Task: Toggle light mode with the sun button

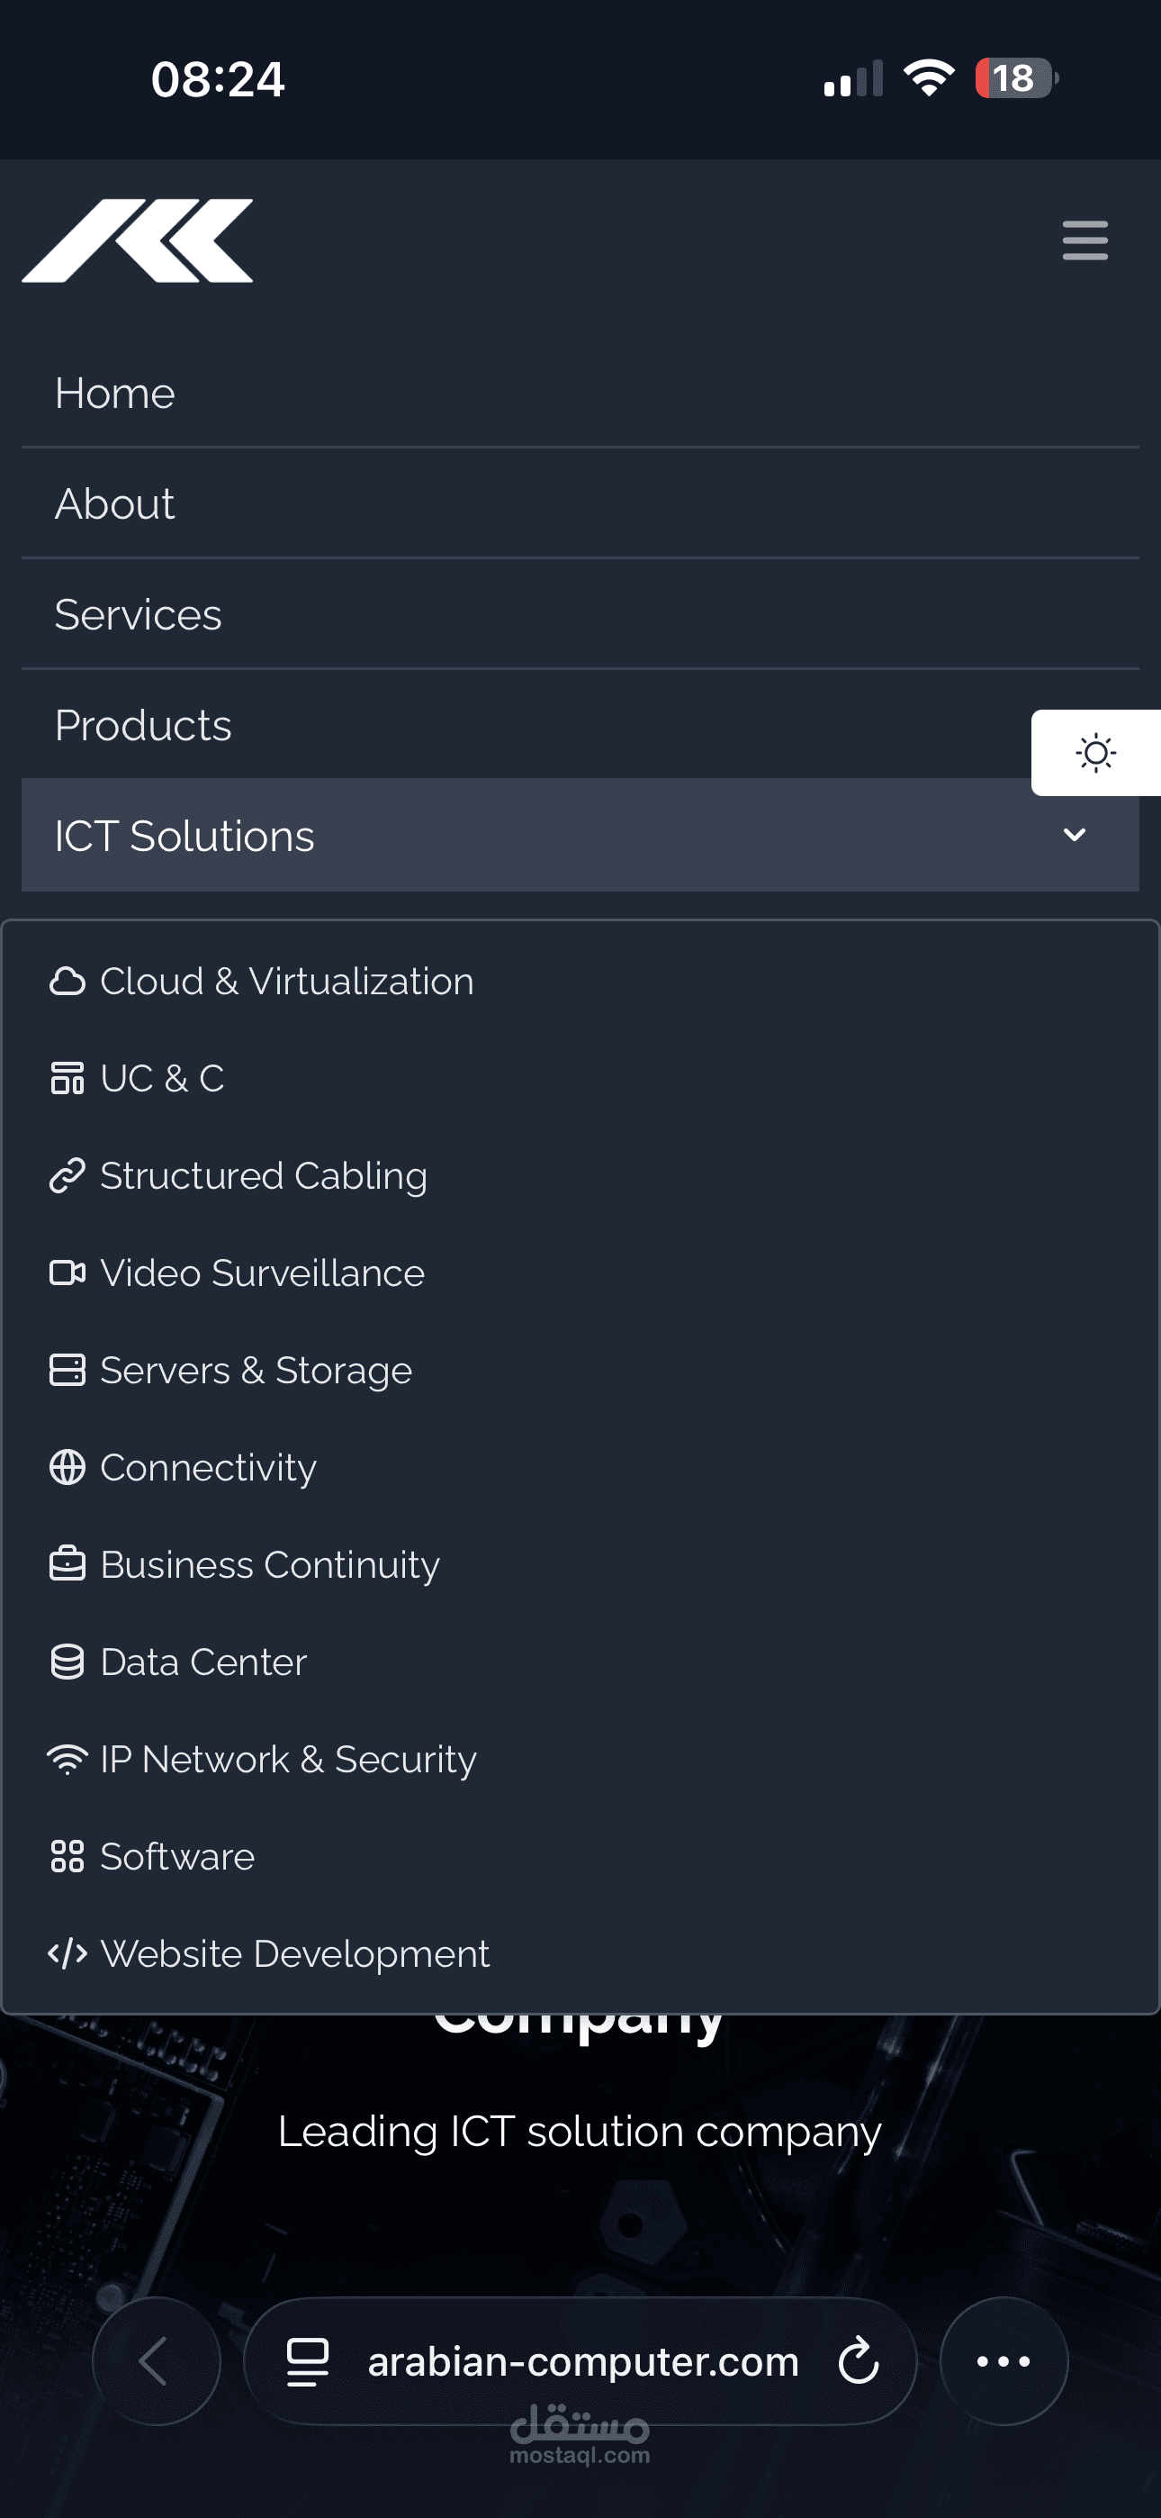Action: coord(1095,753)
